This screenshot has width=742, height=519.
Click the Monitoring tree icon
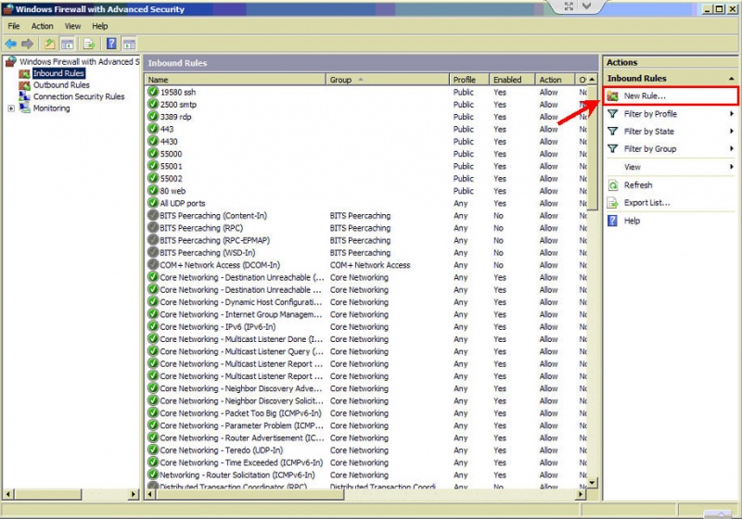[25, 108]
